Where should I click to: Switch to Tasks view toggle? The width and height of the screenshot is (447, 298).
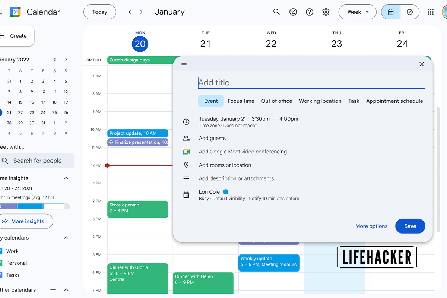click(410, 12)
